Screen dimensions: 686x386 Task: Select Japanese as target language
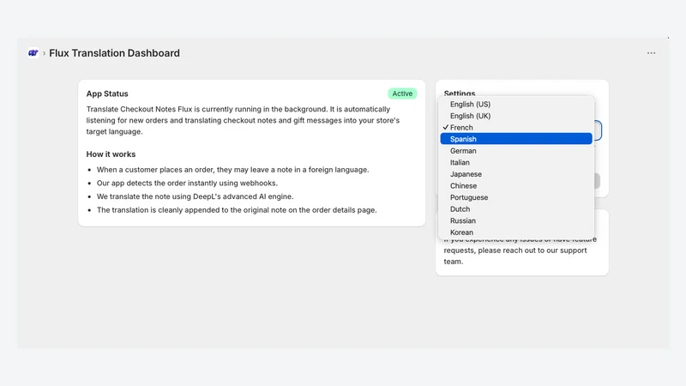click(x=516, y=174)
